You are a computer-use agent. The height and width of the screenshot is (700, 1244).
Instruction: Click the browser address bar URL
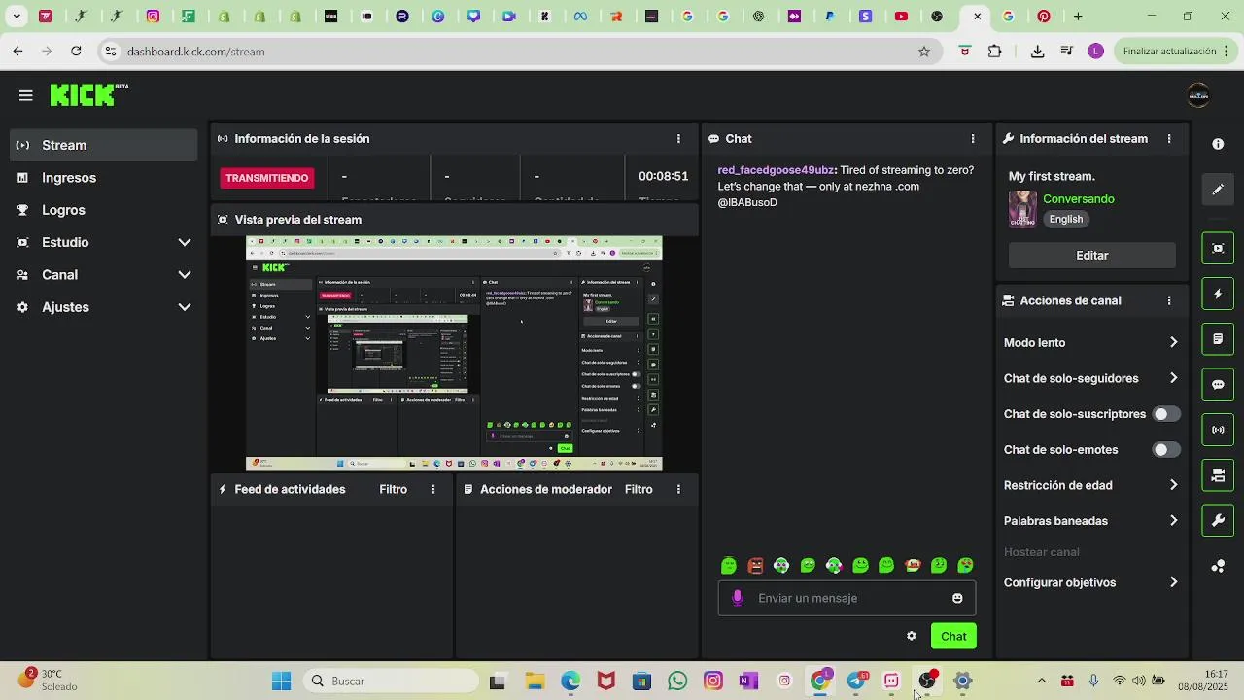(196, 52)
